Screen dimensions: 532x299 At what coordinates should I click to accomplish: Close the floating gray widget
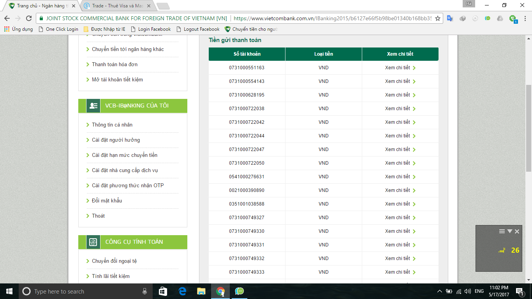517,231
